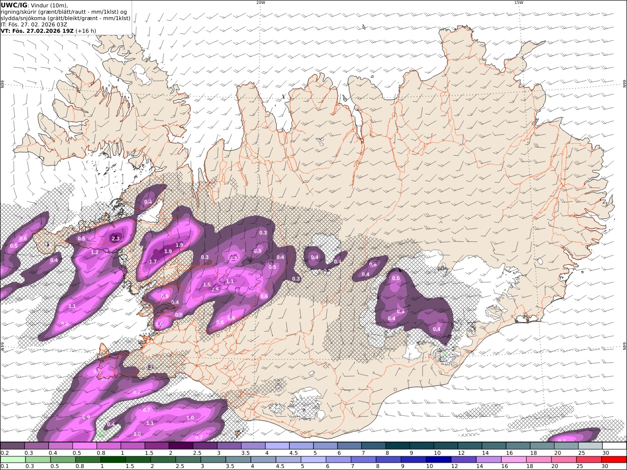Select the "VT: Fös. 27.02.2026 19Z (+16 h)" line

point(48,31)
